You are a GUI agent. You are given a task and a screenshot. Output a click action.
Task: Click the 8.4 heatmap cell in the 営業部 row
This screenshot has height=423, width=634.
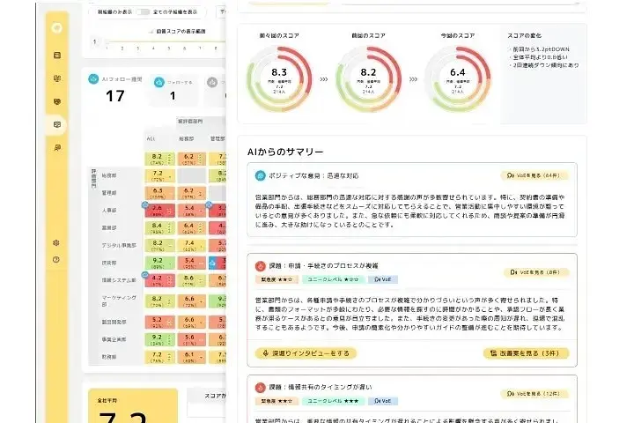click(159, 228)
